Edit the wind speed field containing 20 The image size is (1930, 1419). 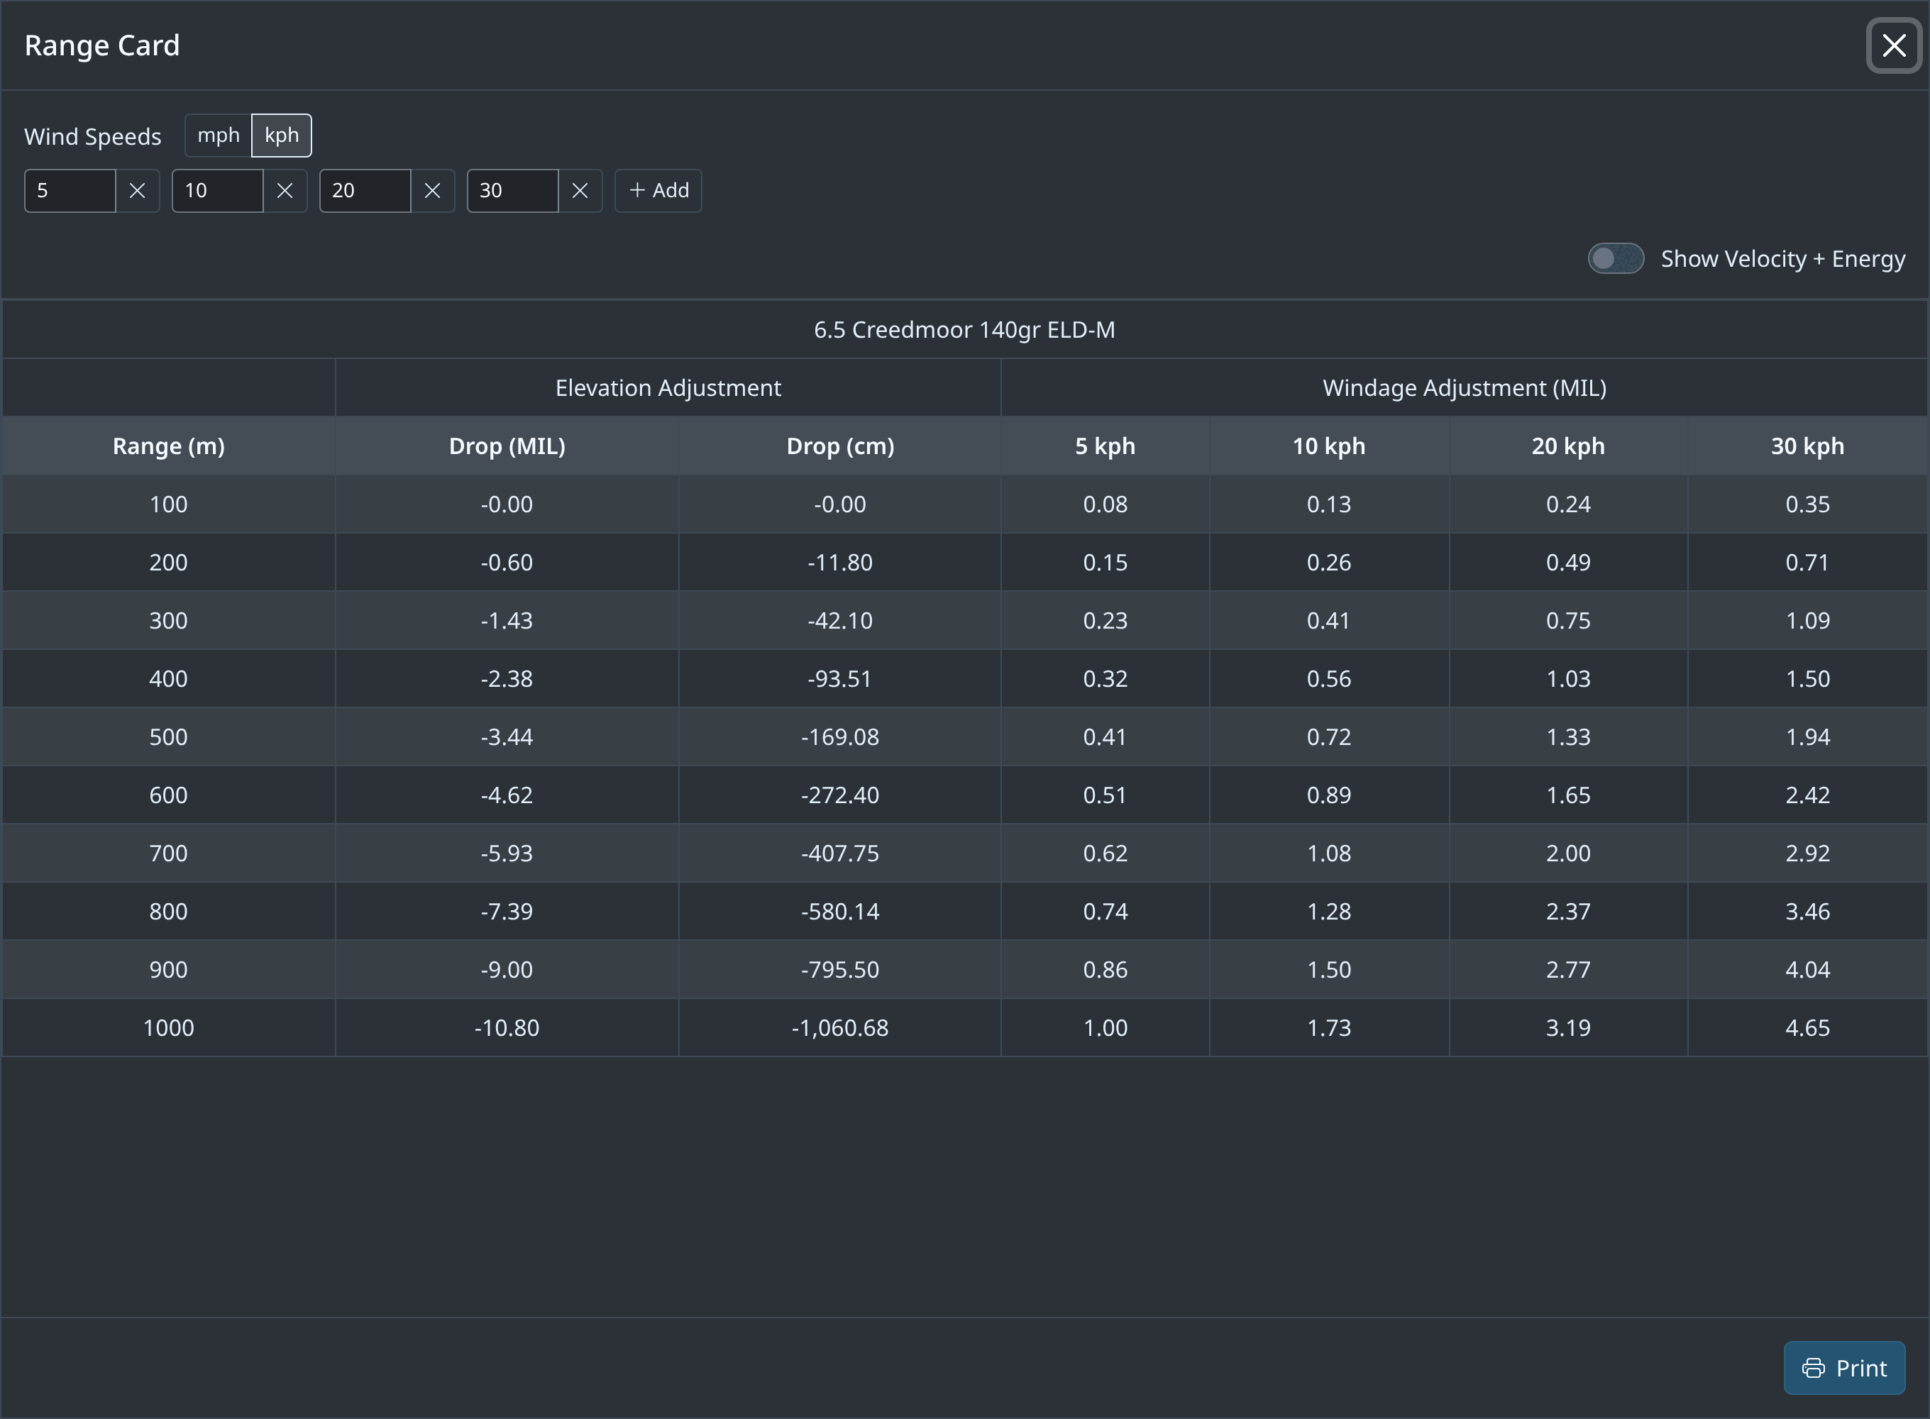(x=366, y=191)
